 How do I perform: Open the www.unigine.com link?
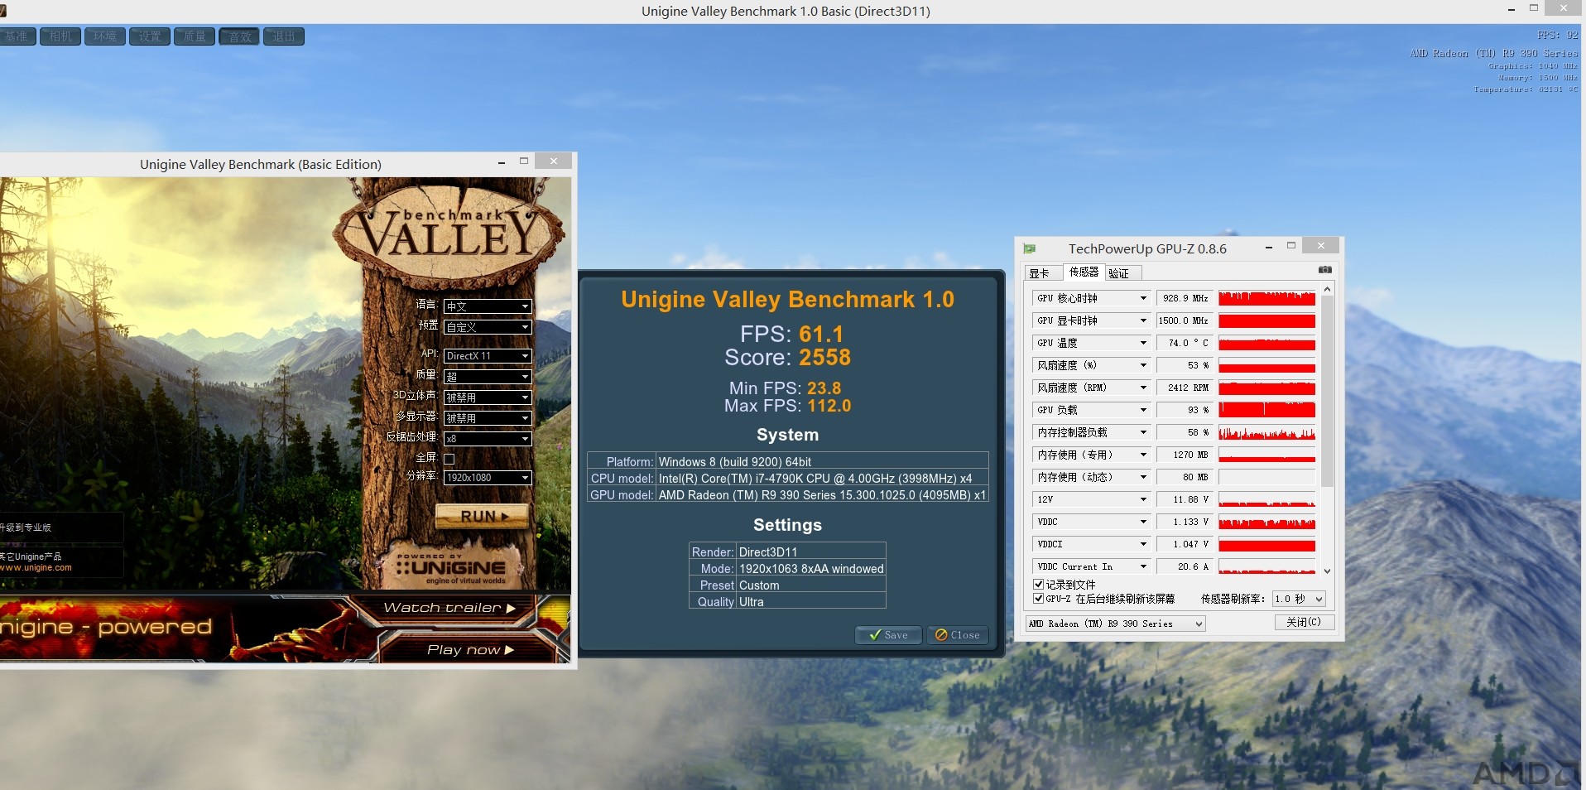pyautogui.click(x=36, y=568)
